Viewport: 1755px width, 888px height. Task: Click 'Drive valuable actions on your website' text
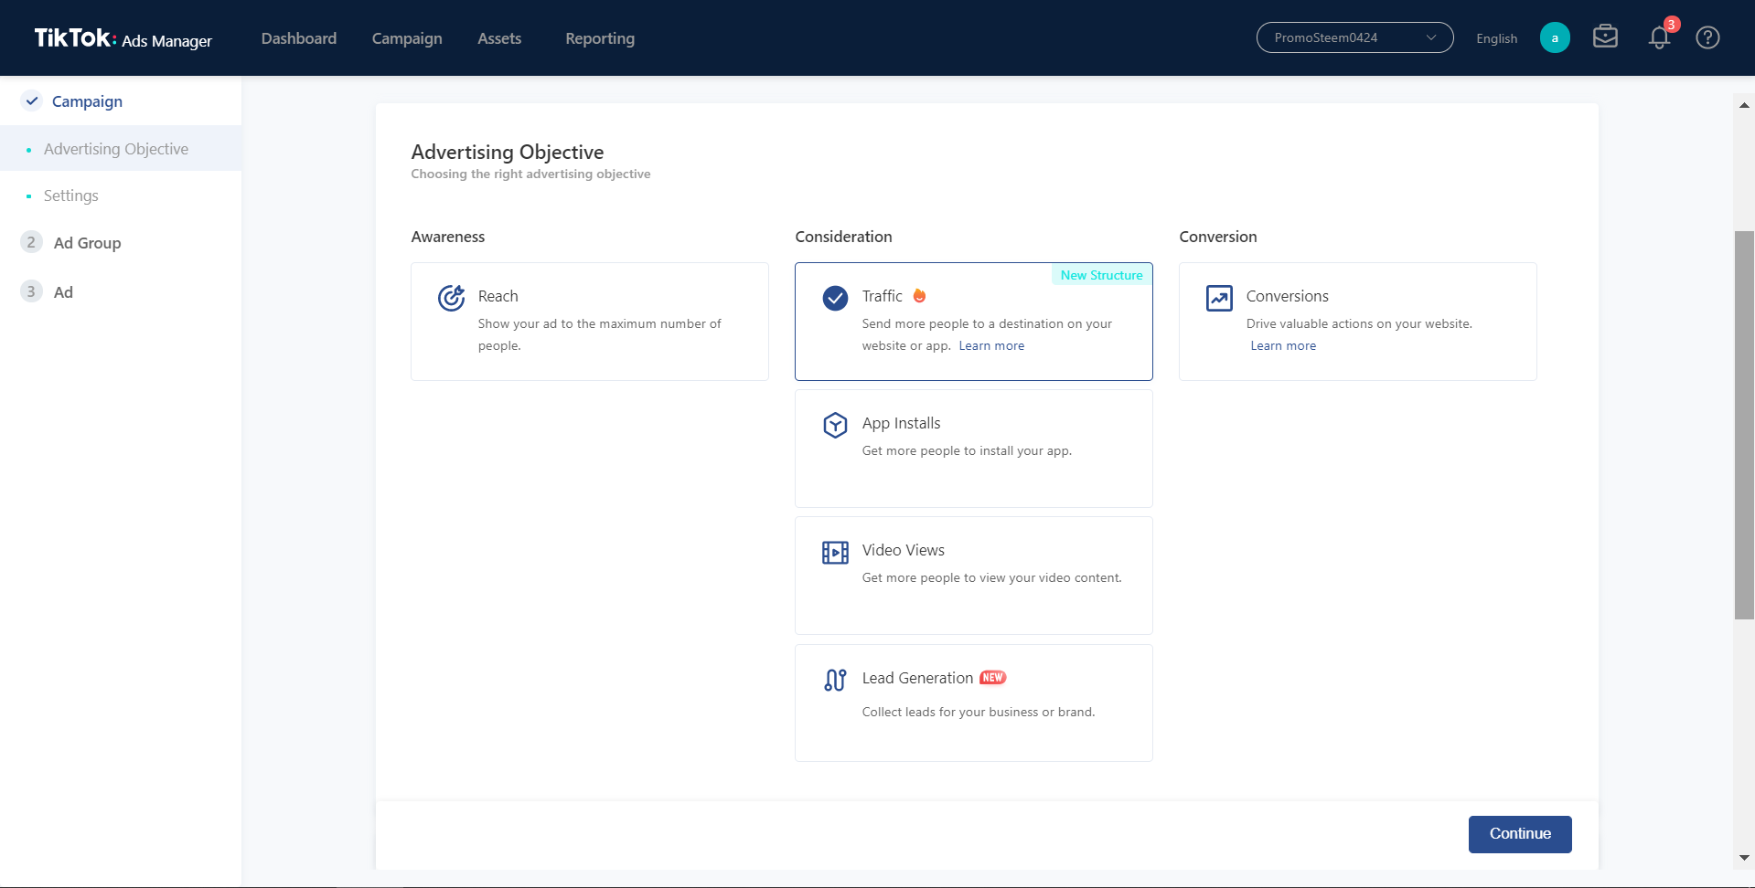click(x=1358, y=323)
